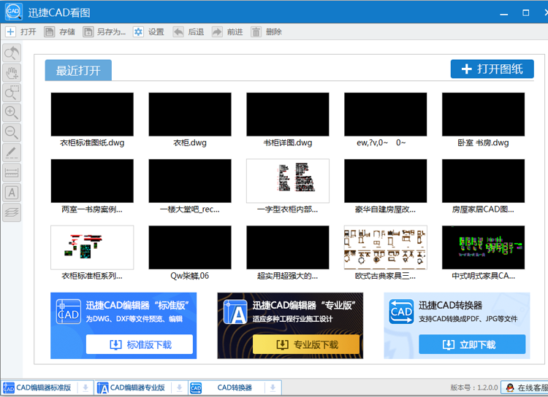This screenshot has height=397, width=548.
Task: Select the Pan hand tool
Action: pyautogui.click(x=12, y=73)
